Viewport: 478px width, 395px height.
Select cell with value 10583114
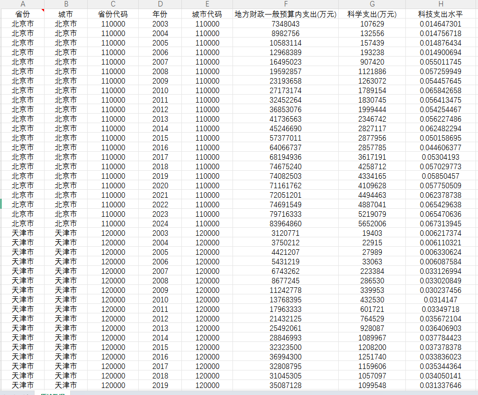[286, 43]
